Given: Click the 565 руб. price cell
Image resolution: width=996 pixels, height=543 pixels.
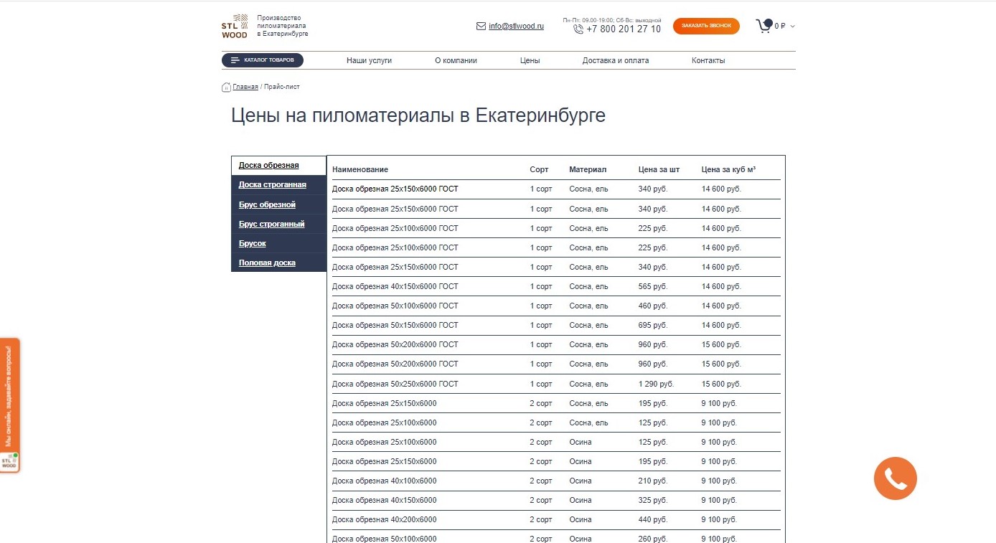Looking at the screenshot, I should [x=652, y=286].
